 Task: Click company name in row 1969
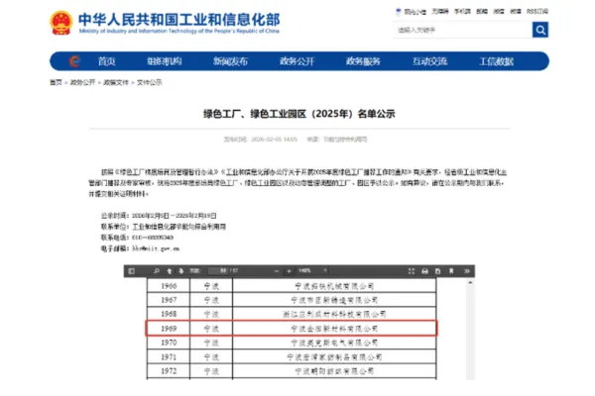click(334, 328)
